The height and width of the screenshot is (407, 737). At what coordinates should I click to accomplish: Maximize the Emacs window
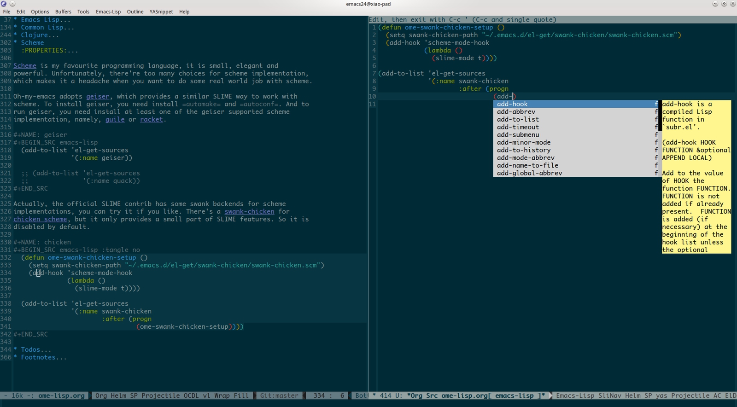[x=724, y=4]
